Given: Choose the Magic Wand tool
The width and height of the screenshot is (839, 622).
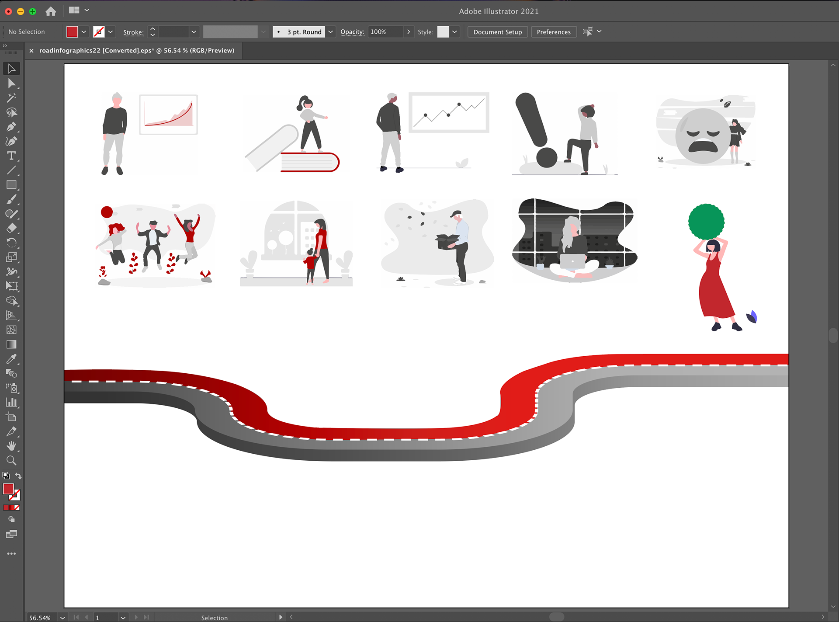Looking at the screenshot, I should click(x=12, y=97).
